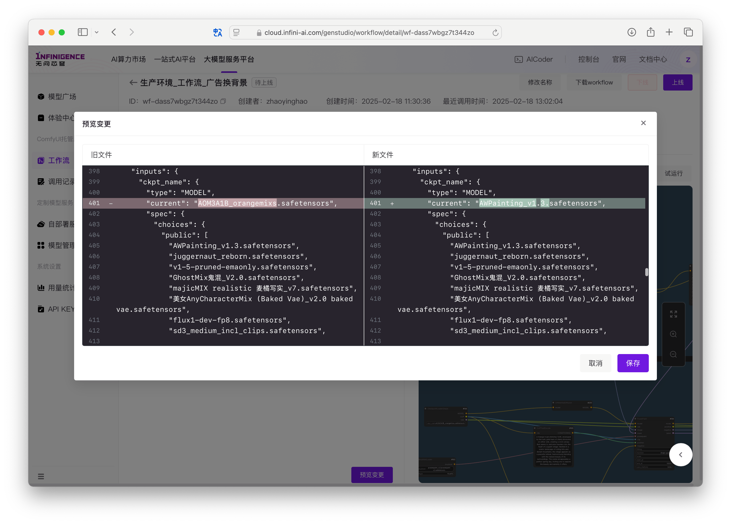Zoom out the workflow canvas
Viewport: 731px width, 524px height.
(673, 355)
